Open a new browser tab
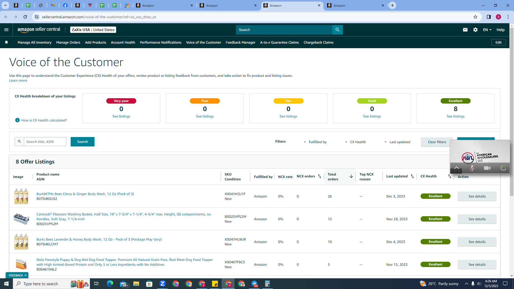Screen dimensions: 514x289 click(x=392, y=5)
